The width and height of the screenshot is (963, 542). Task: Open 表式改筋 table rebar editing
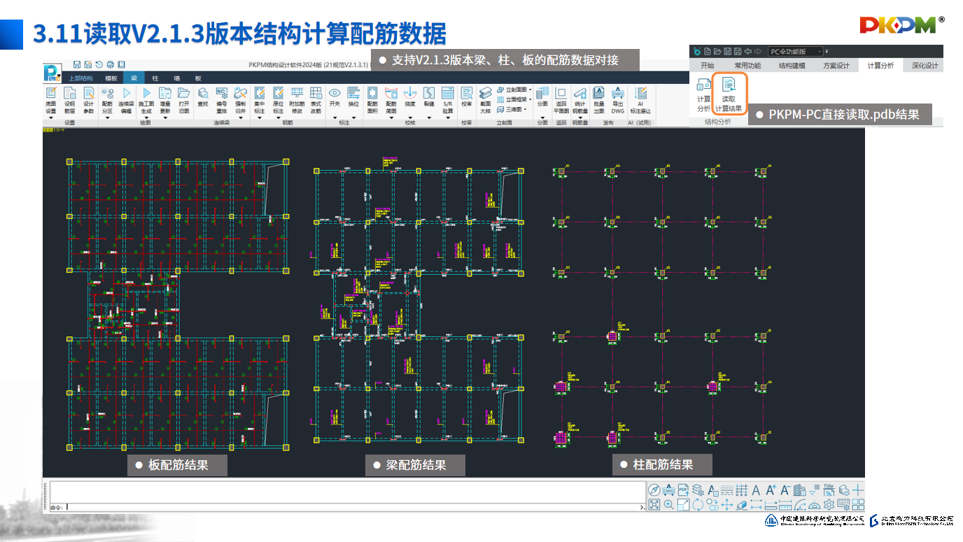pos(316,100)
